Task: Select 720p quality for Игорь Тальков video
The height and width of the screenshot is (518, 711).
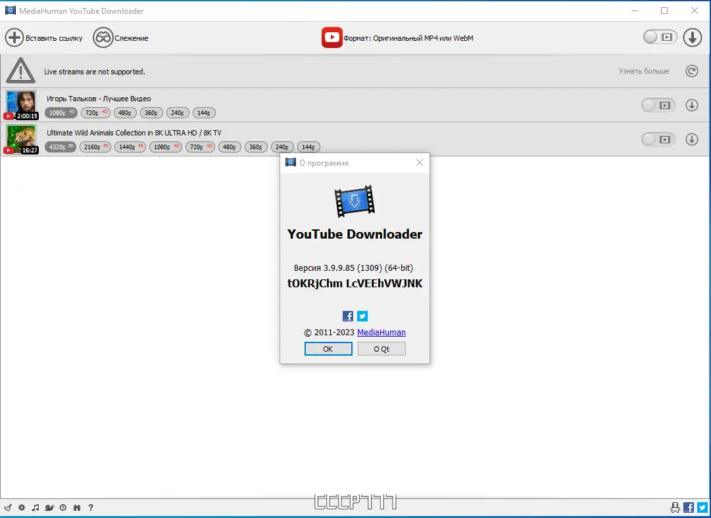Action: click(x=95, y=113)
